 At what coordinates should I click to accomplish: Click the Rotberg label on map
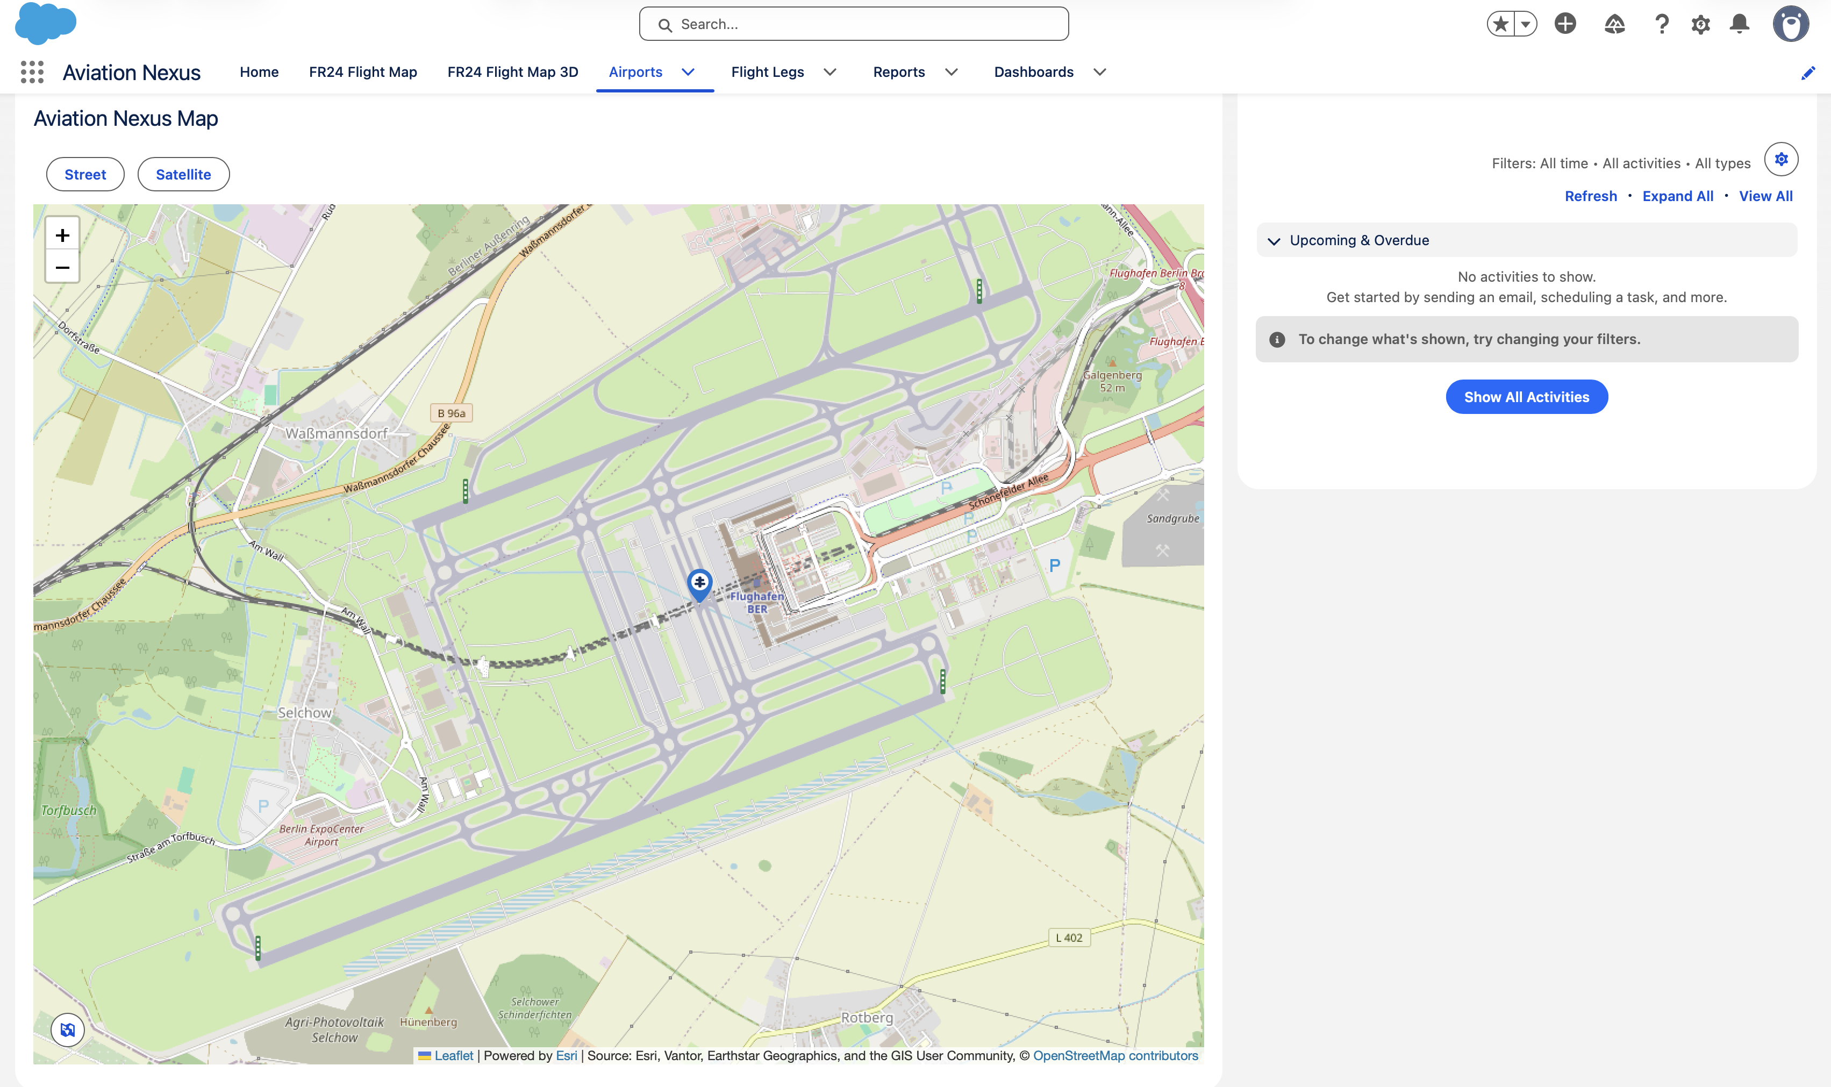[x=867, y=1018]
